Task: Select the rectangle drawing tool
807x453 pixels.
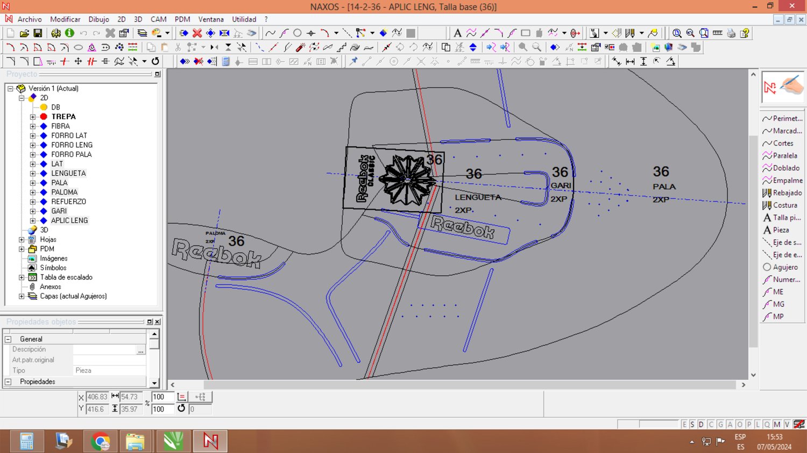Action: (x=526, y=33)
